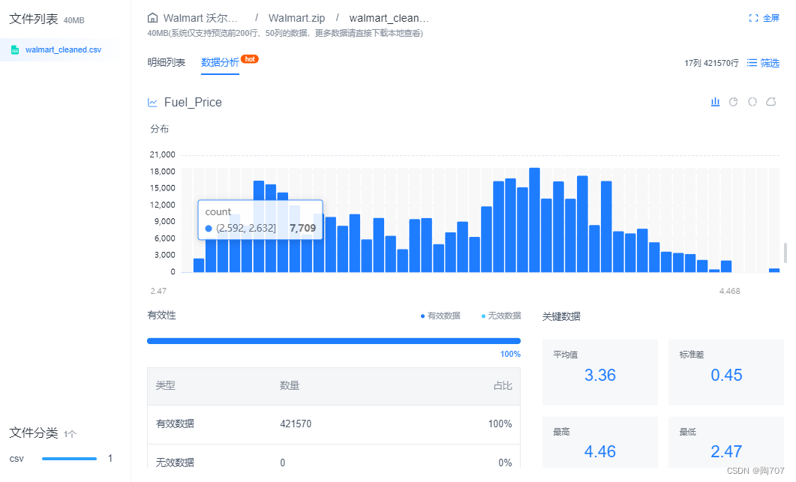The image size is (796, 482).
Task: Click the 类型 column header
Action: [x=166, y=385]
